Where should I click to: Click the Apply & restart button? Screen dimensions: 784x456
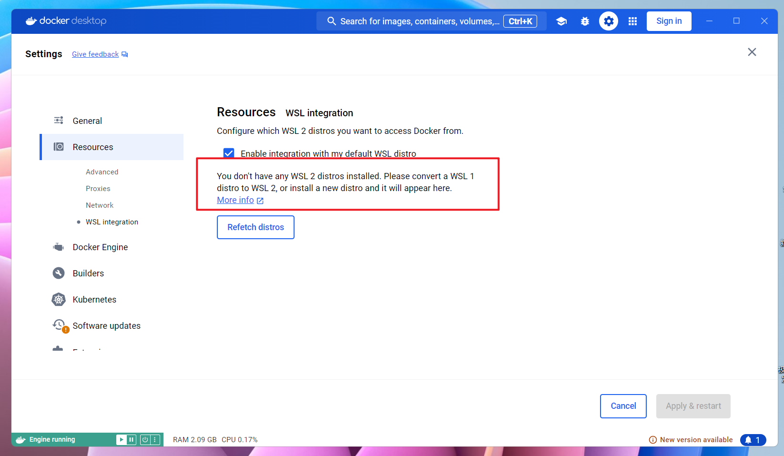693,406
